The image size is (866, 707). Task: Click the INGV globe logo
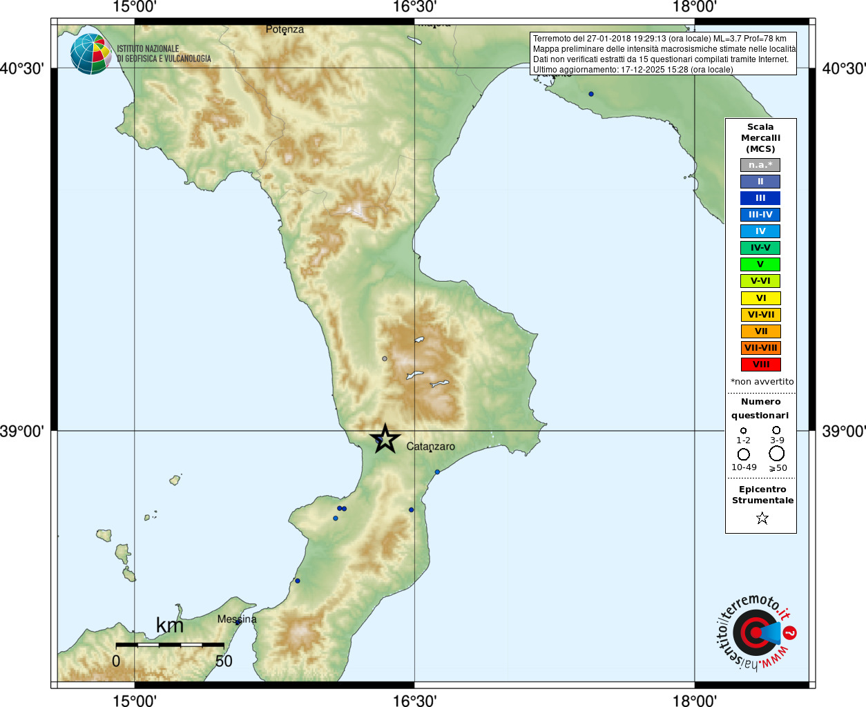pyautogui.click(x=91, y=54)
